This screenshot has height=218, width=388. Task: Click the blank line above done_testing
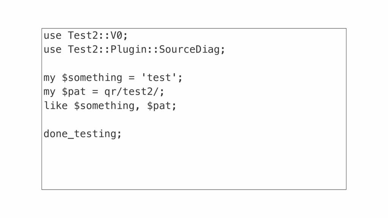(x=194, y=120)
